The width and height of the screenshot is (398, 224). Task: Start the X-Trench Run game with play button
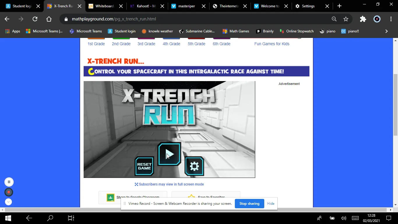(x=169, y=154)
